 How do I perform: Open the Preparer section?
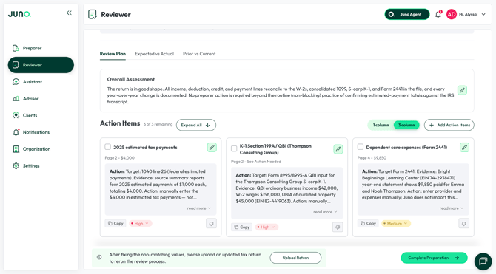(x=41, y=48)
